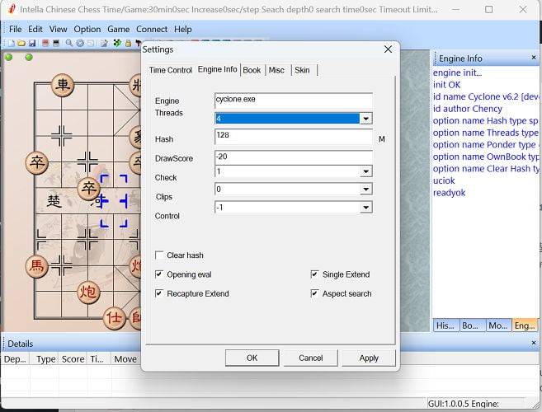Open the Check dropdown list
This screenshot has width=542, height=412.
coord(365,171)
